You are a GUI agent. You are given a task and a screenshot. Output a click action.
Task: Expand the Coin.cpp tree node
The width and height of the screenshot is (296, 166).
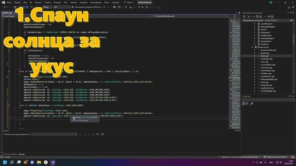tap(255, 62)
